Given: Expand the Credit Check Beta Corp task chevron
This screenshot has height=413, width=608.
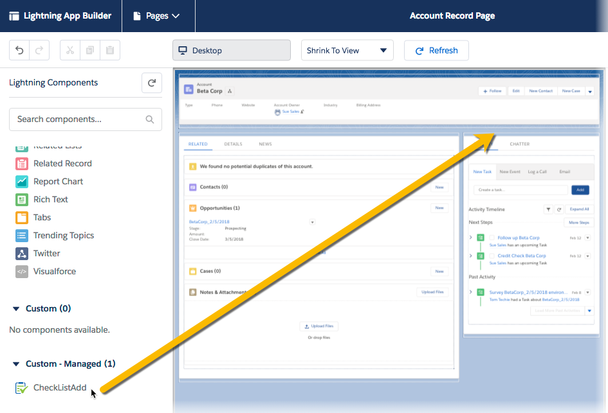Looking at the screenshot, I should coord(471,256).
